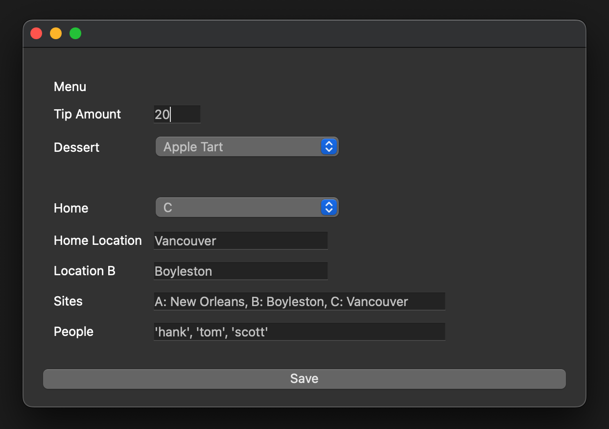The height and width of the screenshot is (429, 609).
Task: Close the window with the red button
Action: click(x=36, y=34)
